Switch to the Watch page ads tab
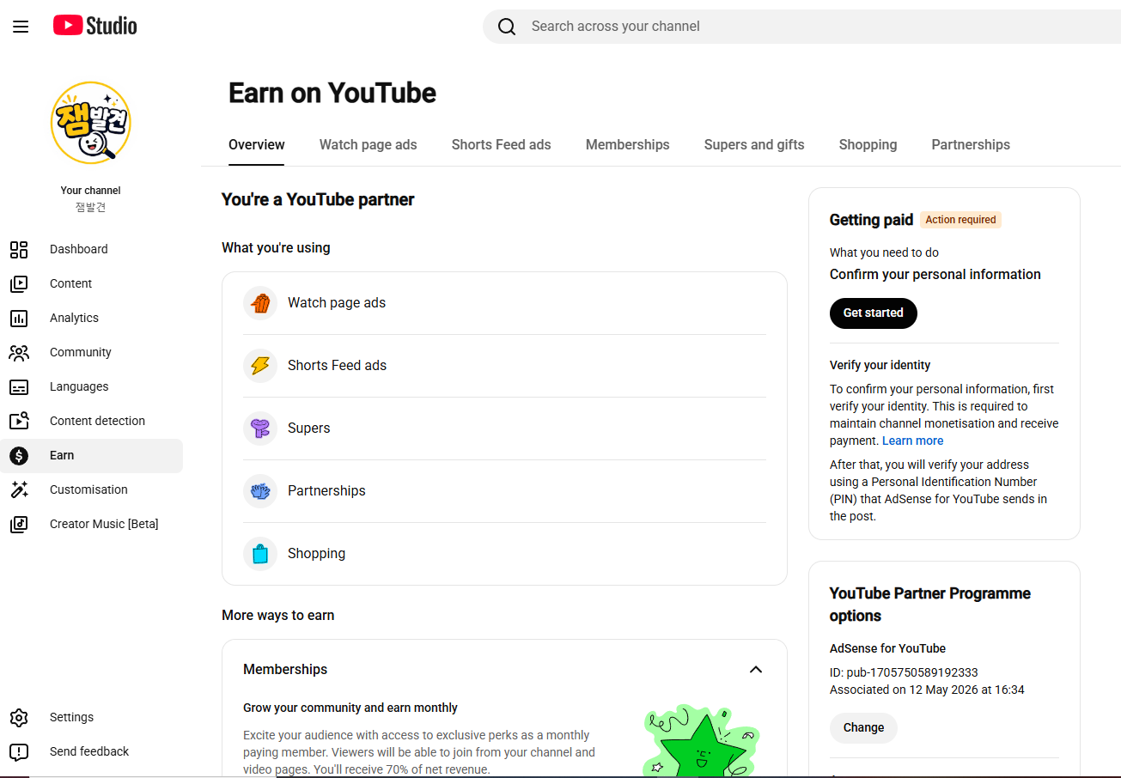 tap(369, 144)
